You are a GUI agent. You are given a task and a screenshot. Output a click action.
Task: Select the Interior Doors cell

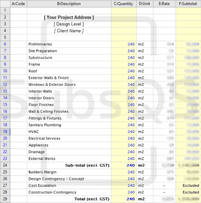pos(69,98)
